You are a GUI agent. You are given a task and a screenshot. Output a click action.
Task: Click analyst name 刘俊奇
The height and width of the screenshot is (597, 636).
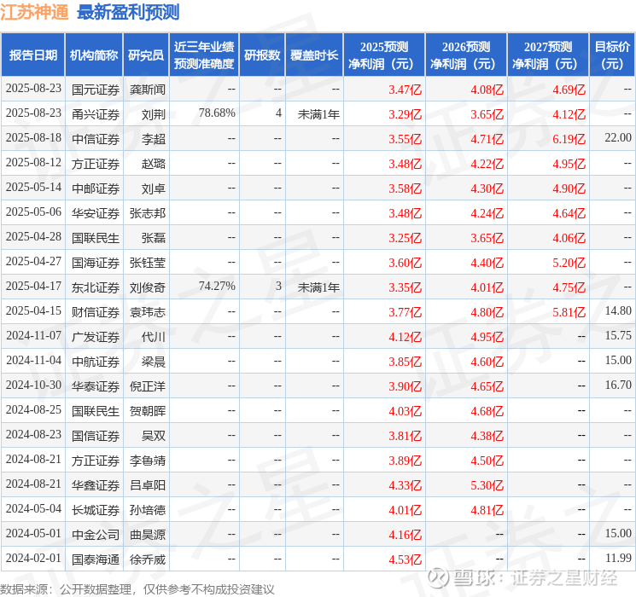point(147,287)
